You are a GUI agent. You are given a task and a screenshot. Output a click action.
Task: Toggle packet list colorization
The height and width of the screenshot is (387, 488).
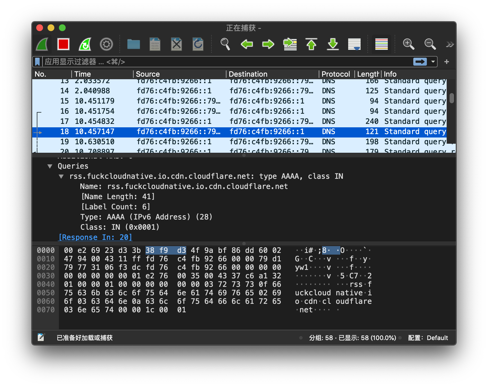381,44
